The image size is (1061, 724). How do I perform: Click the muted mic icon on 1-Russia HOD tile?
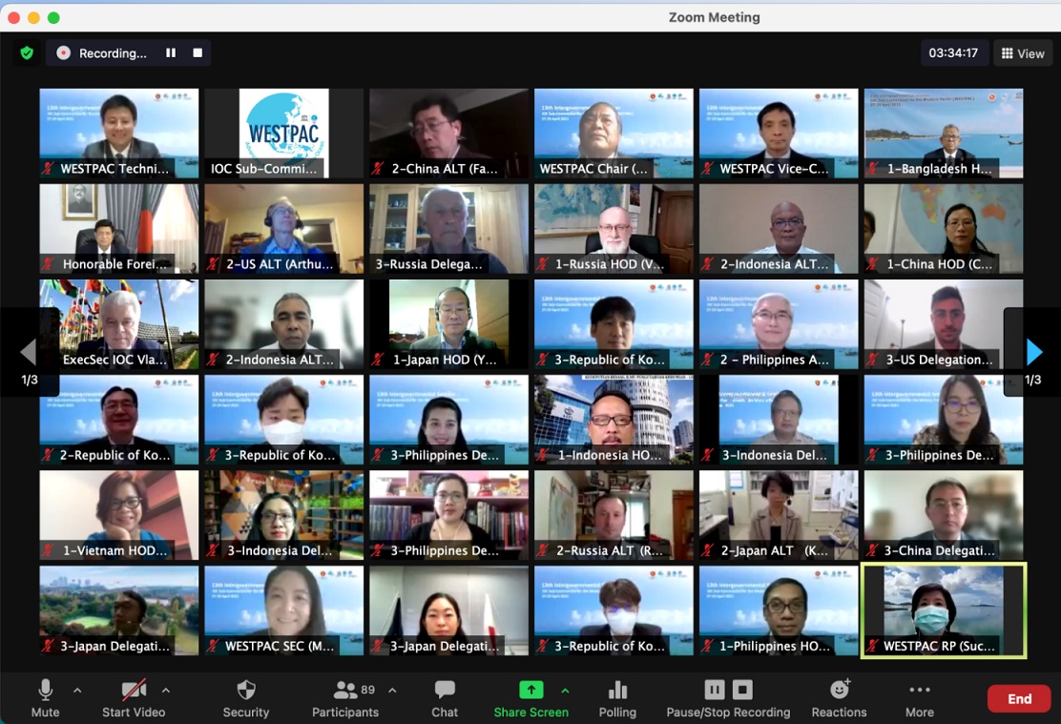coord(543,264)
